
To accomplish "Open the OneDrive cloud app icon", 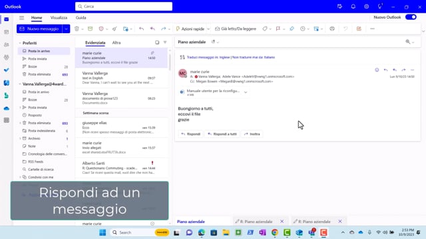I will (x=7, y=108).
